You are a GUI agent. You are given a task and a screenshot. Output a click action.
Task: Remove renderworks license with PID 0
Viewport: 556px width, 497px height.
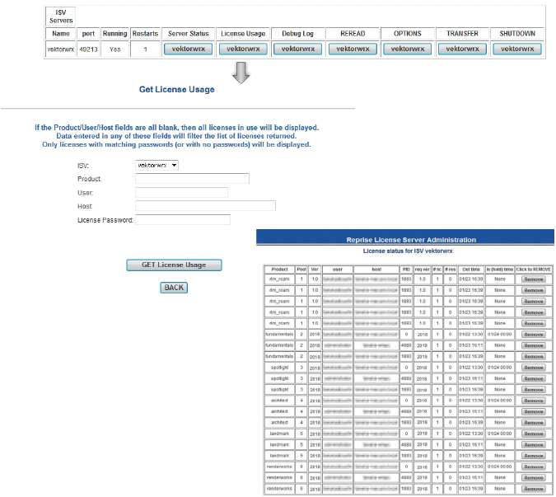tap(533, 467)
